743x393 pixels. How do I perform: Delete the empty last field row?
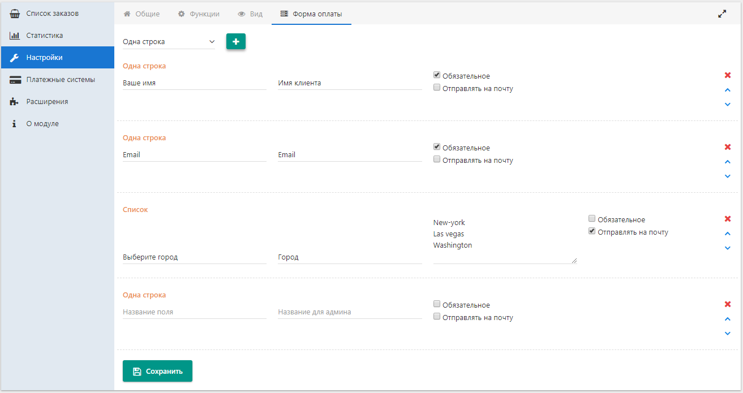pos(728,304)
